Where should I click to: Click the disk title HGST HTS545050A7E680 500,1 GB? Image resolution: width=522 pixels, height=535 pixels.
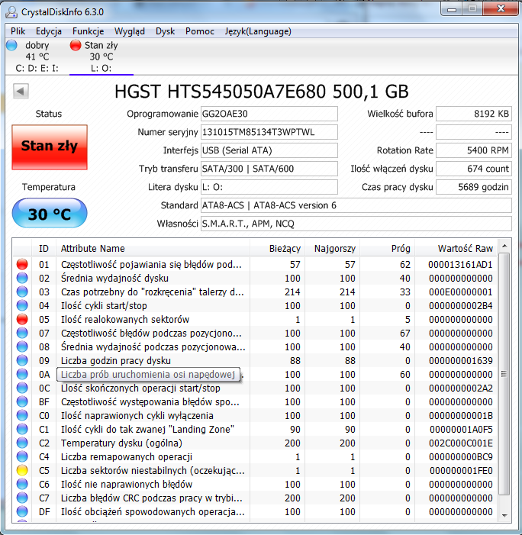tap(261, 92)
